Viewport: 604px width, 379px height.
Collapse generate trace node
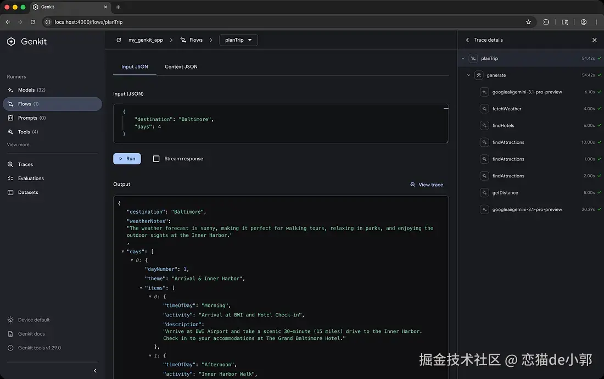tap(468, 75)
